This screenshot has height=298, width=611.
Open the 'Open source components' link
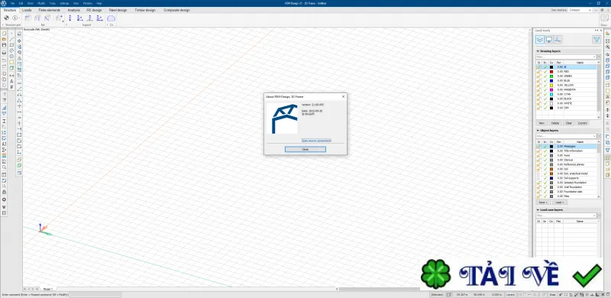pyautogui.click(x=316, y=141)
